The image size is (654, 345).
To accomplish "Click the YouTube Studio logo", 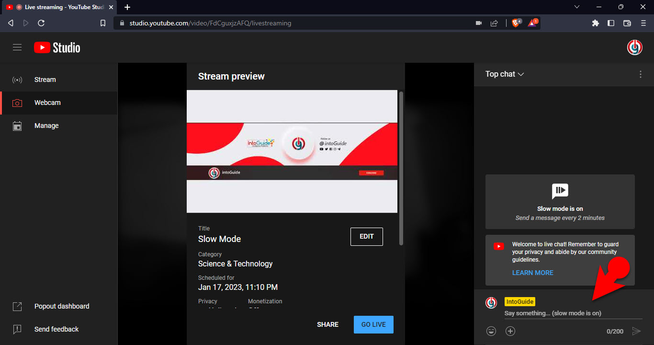I will tap(57, 47).
